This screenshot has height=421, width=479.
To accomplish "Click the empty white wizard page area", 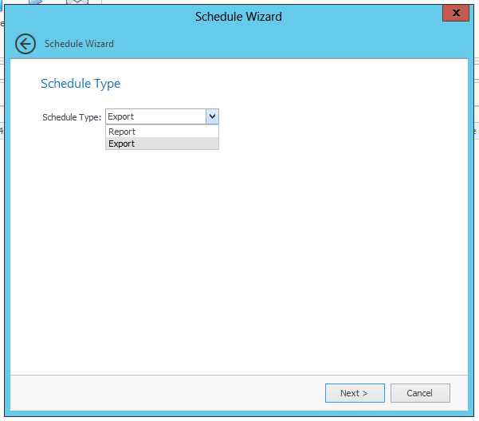I will (239, 255).
